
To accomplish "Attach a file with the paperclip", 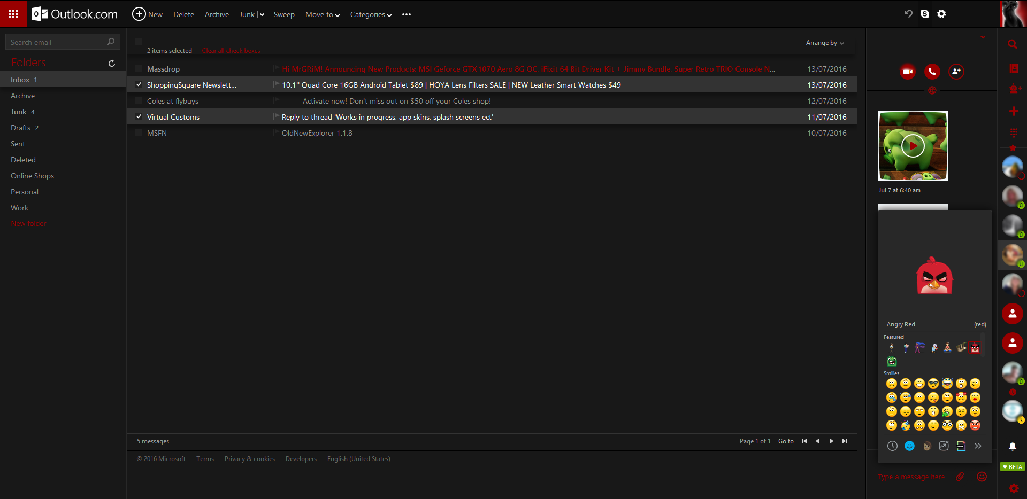I will [x=960, y=477].
